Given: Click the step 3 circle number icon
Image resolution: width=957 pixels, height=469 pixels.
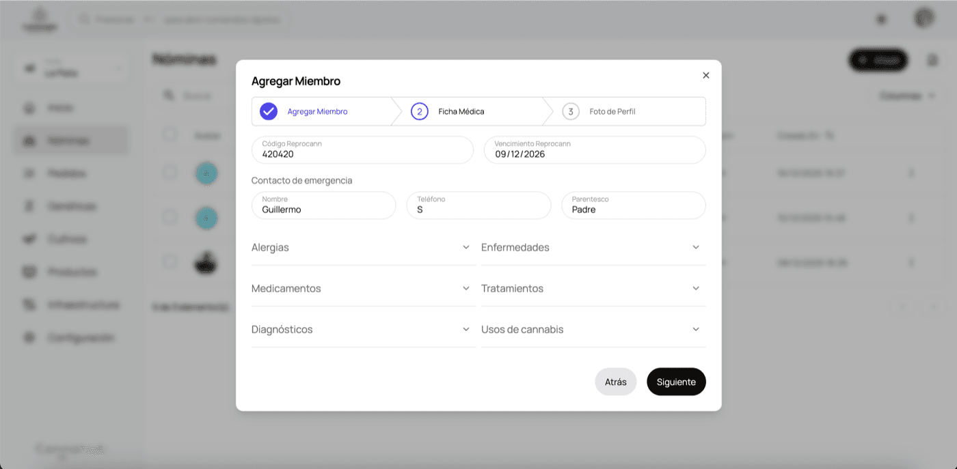Looking at the screenshot, I should [x=571, y=111].
